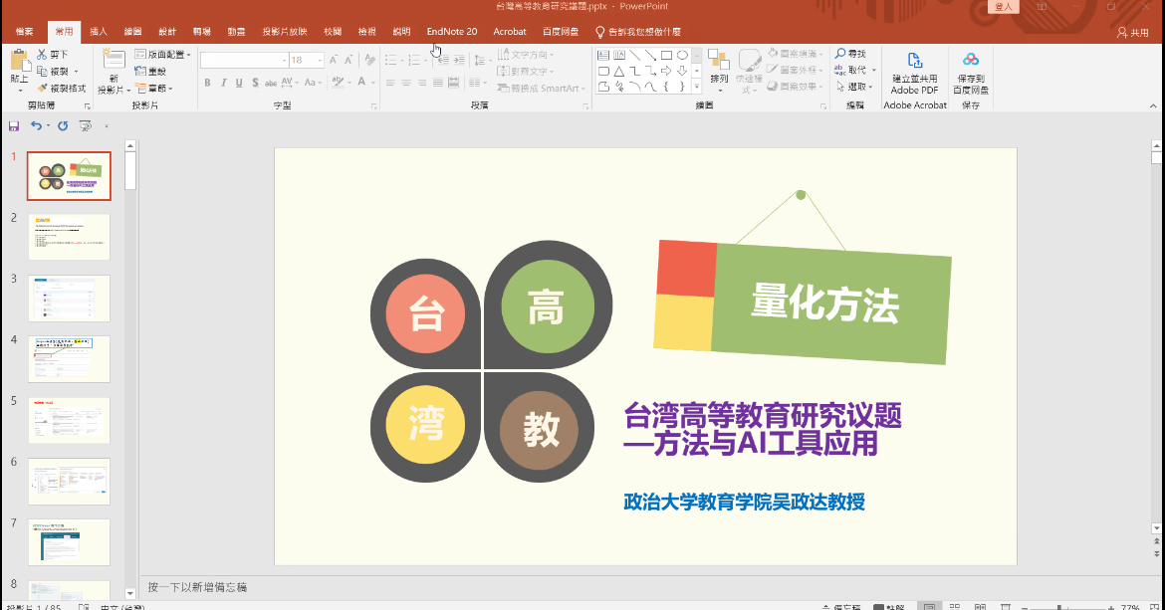The width and height of the screenshot is (1165, 610).
Task: Click the Share (共用) button
Action: (x=1133, y=33)
